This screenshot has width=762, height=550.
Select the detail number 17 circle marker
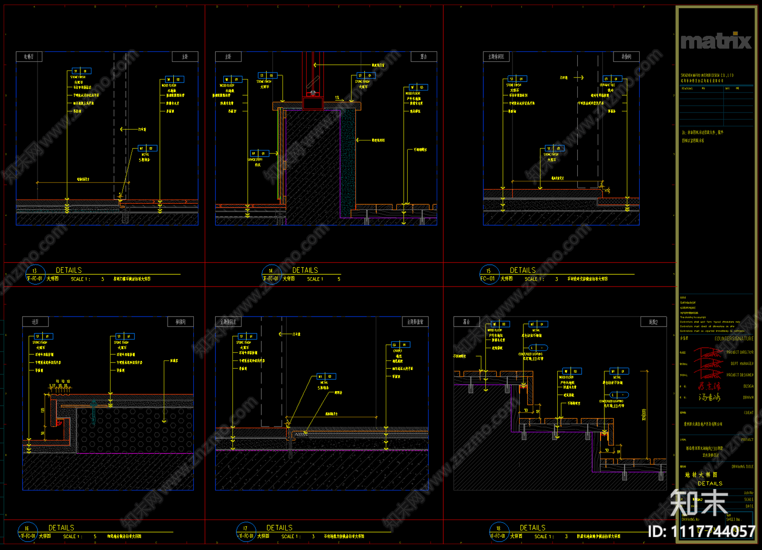click(x=246, y=532)
